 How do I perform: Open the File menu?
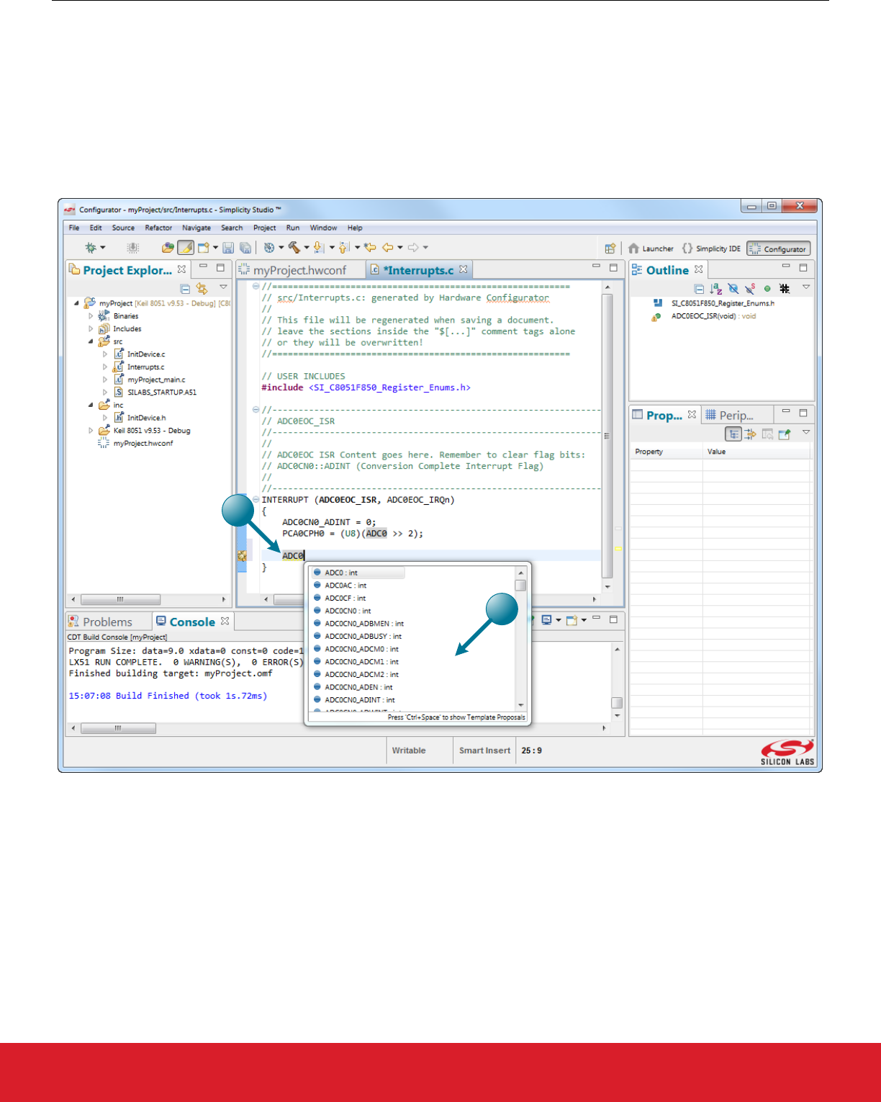tap(74, 228)
